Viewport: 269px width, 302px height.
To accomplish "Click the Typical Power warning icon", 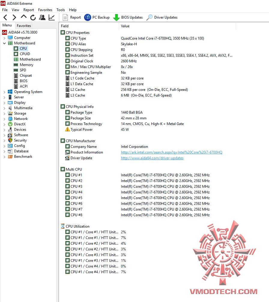I will pos(67,130).
